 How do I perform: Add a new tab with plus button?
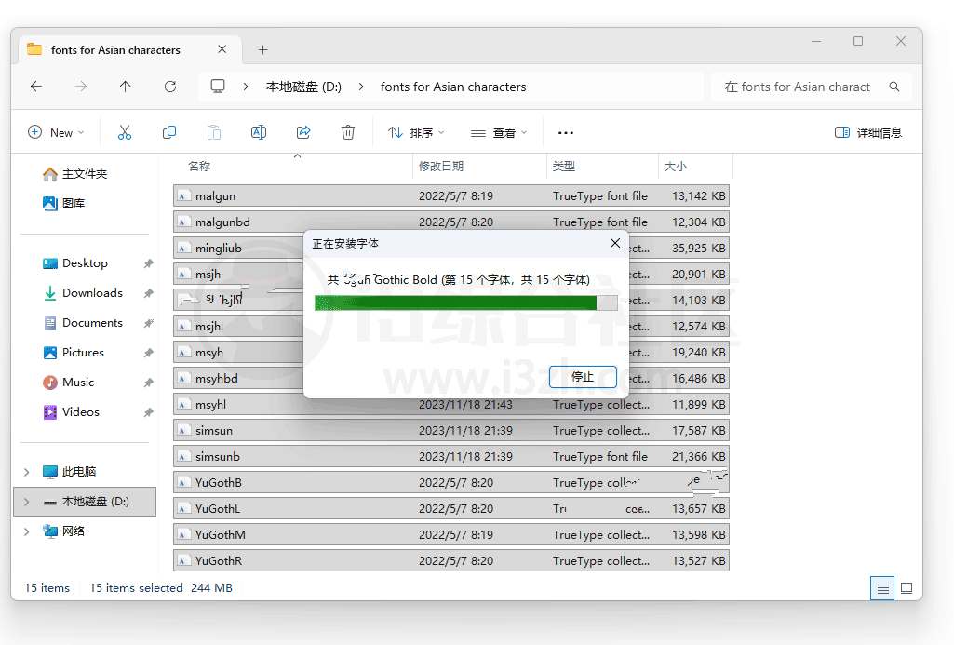point(263,49)
